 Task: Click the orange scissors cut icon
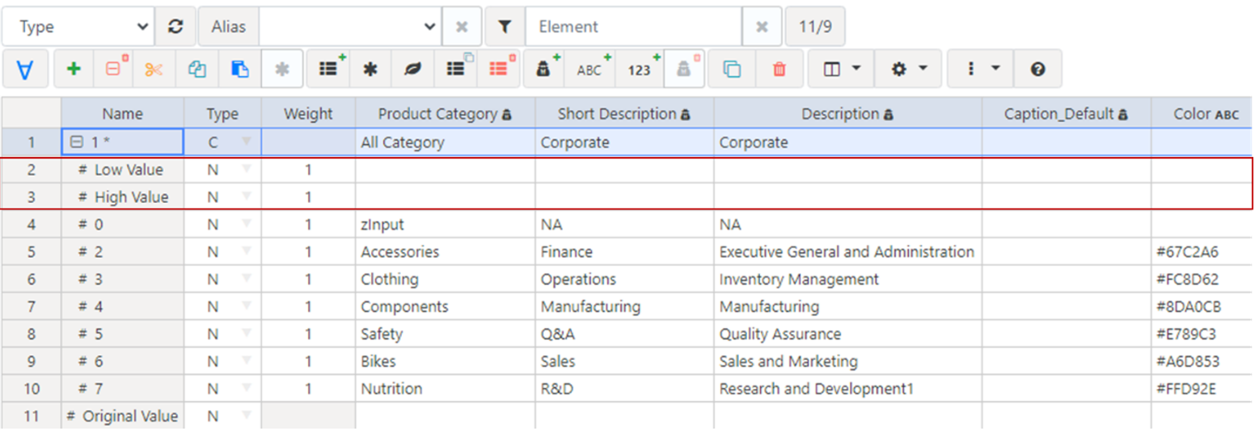155,69
